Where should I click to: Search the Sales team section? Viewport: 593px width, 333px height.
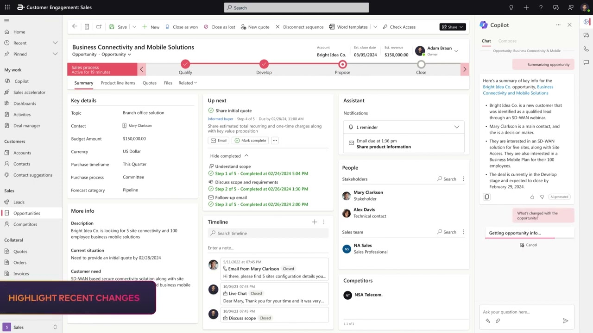pos(447,232)
